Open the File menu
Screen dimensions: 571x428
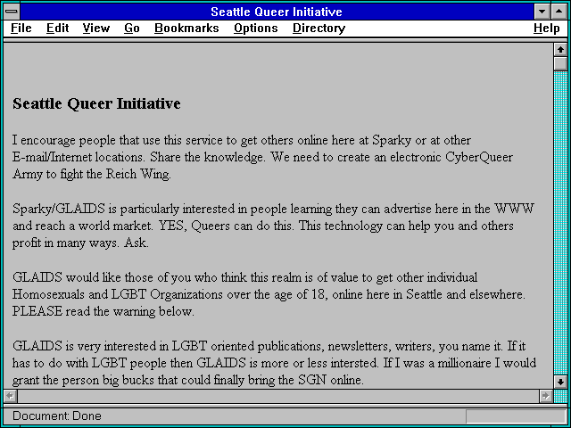point(21,29)
